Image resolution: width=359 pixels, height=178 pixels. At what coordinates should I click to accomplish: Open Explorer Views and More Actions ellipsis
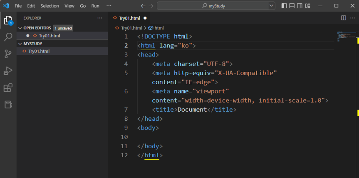(99, 18)
